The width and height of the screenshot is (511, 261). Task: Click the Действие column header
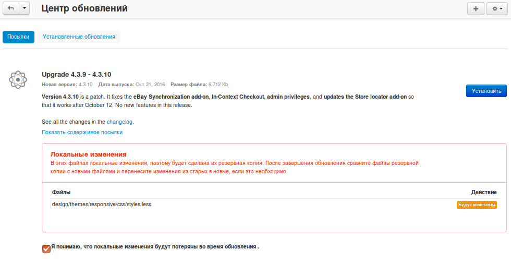click(x=483, y=193)
